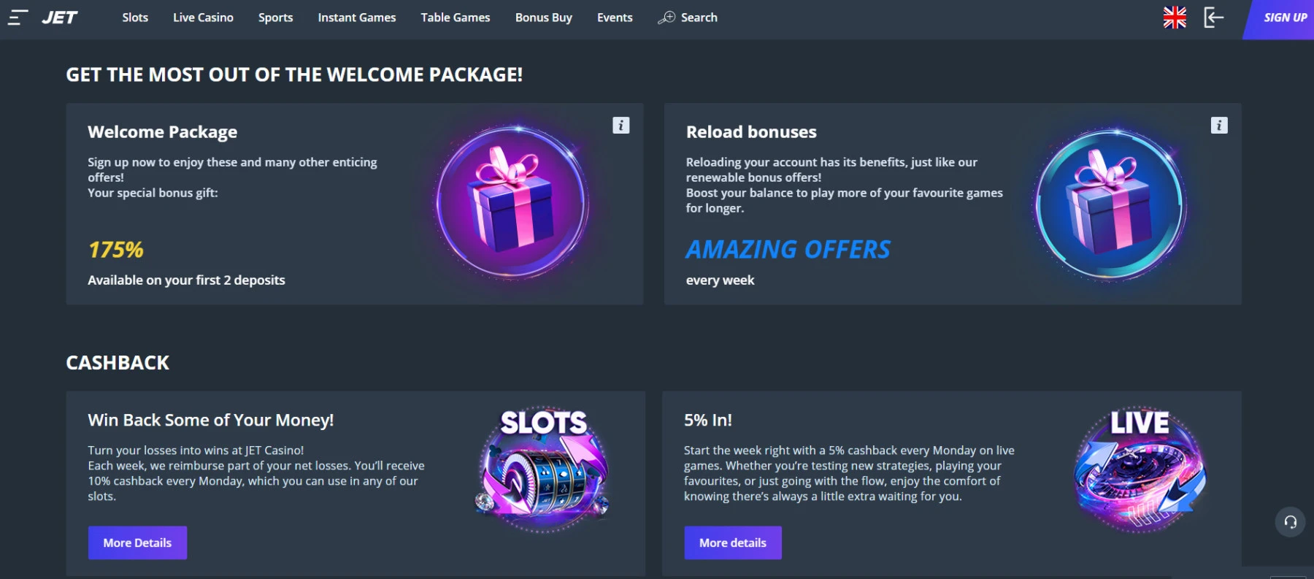Open Welcome Package info icon
The image size is (1314, 579).
point(620,126)
